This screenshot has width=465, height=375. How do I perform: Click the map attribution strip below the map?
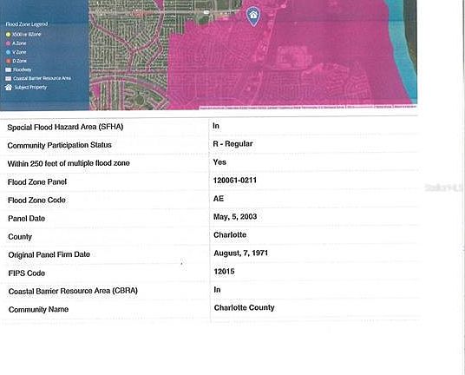pos(308,108)
